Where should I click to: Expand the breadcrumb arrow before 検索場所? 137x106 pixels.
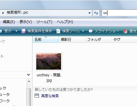pyautogui.click(x=3, y=13)
